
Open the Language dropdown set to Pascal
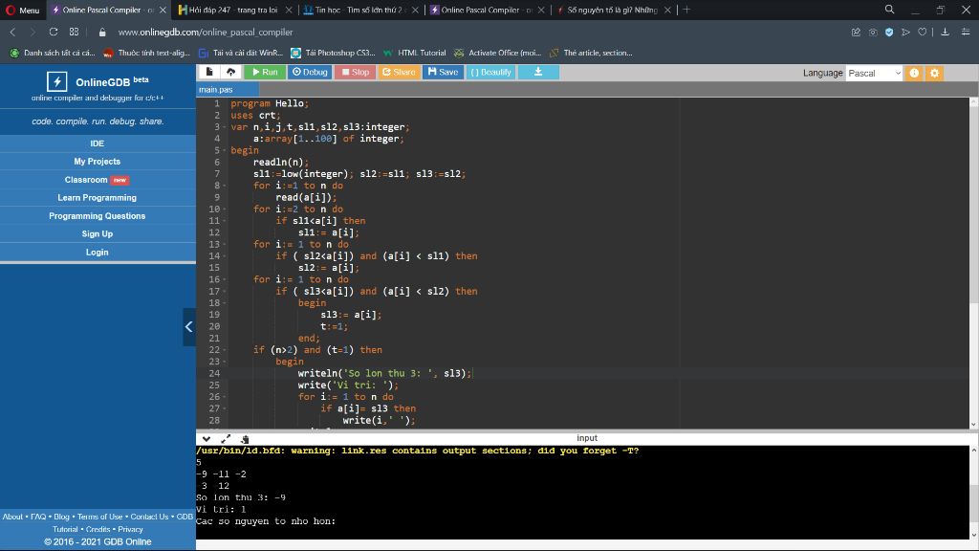[x=874, y=73]
